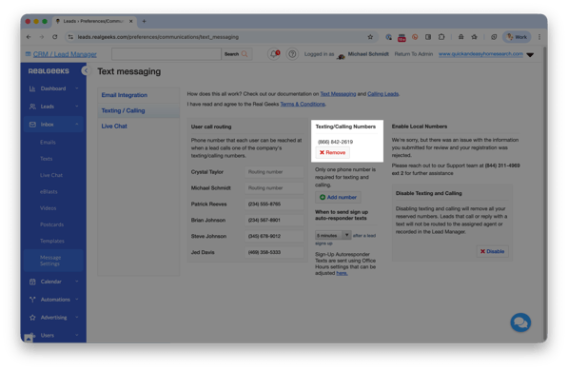Open Templates under Inbox
The height and width of the screenshot is (370, 568).
52,241
